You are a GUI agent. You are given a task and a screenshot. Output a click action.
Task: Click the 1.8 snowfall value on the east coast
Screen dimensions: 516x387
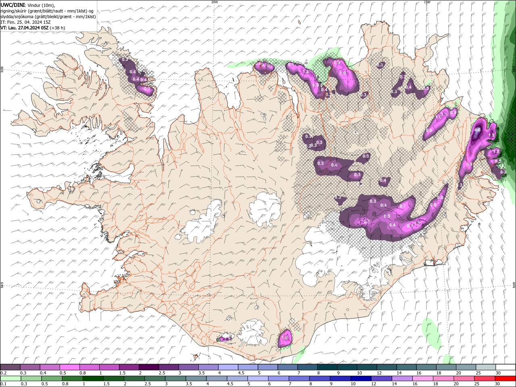(x=497, y=152)
